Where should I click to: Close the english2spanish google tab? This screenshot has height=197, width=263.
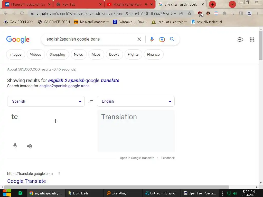[203, 4]
